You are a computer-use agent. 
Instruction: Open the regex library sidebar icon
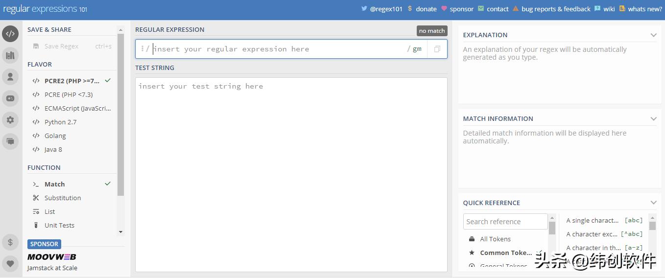point(10,55)
